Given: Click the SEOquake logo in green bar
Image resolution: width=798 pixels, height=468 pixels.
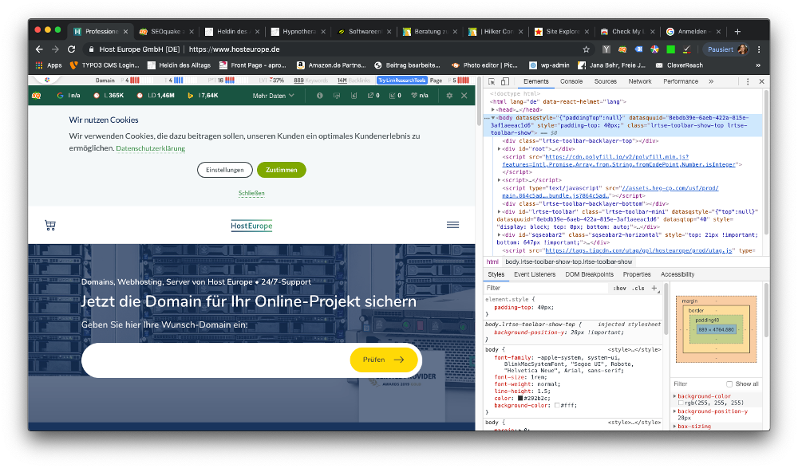Looking at the screenshot, I should pyautogui.click(x=37, y=96).
